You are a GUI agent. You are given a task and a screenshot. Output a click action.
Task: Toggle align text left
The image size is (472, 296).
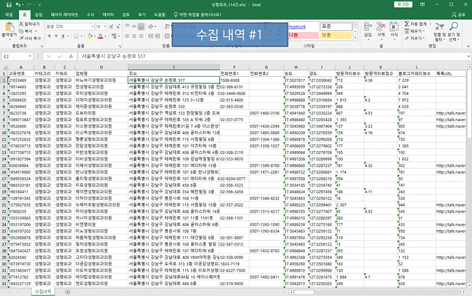(127, 36)
